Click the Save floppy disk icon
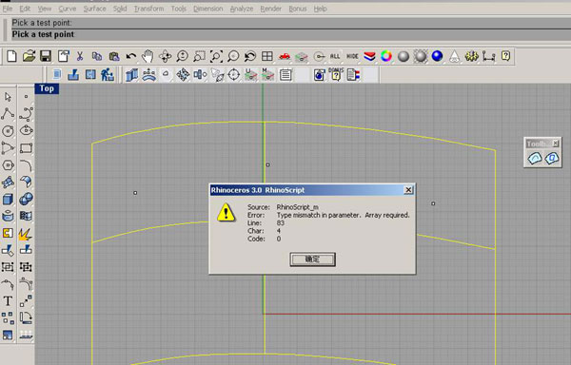Screen dimensions: 571x365 (x=46, y=56)
